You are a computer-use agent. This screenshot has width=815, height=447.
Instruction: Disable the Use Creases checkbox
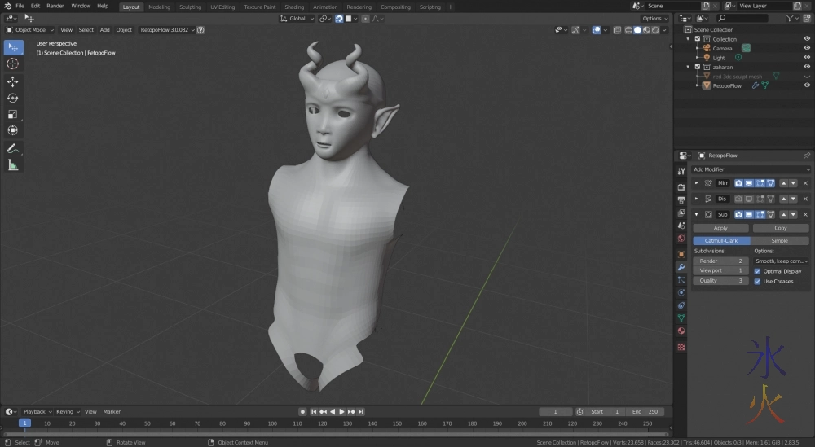click(757, 281)
